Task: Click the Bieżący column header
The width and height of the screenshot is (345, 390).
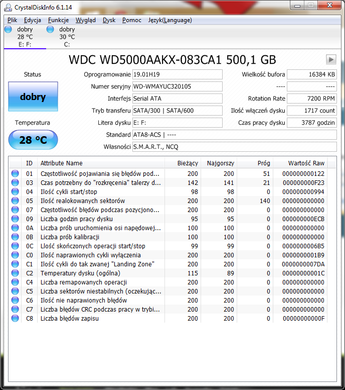Action: [x=183, y=163]
